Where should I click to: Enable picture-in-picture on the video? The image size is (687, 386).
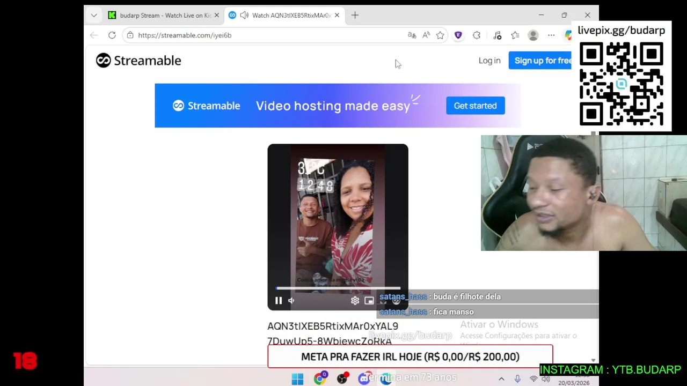[x=369, y=301]
